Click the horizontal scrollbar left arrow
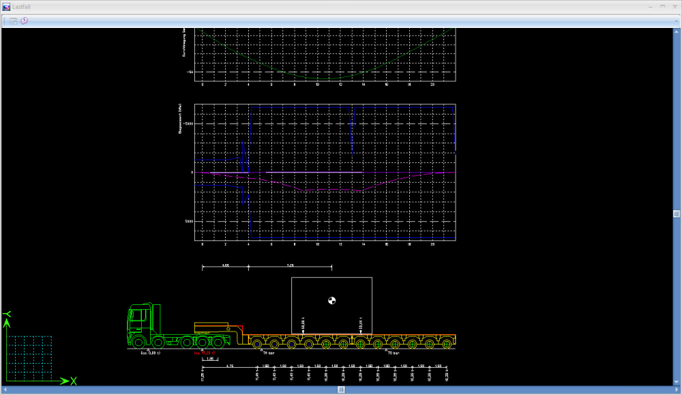This screenshot has height=395, width=682. click(x=4, y=390)
